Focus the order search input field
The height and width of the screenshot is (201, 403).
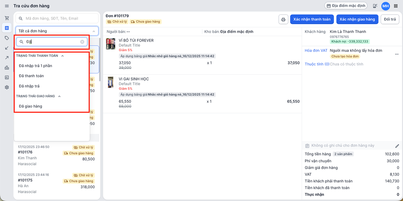point(59,18)
